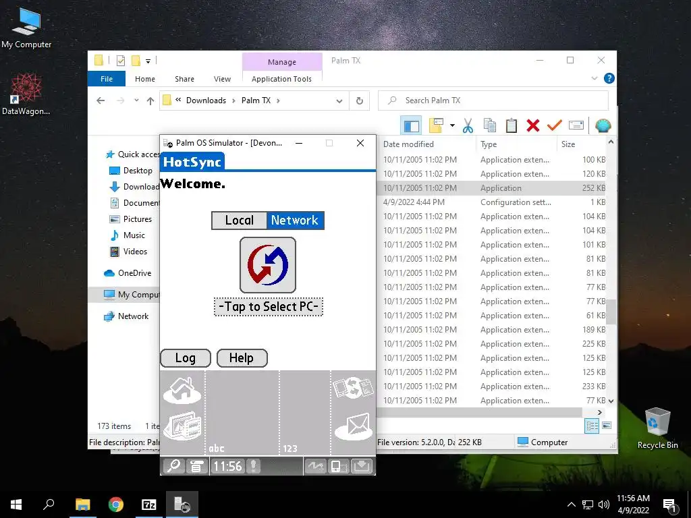Click the Cut scissors icon in Explorer toolbar
Screen dimensions: 691x518
468,125
